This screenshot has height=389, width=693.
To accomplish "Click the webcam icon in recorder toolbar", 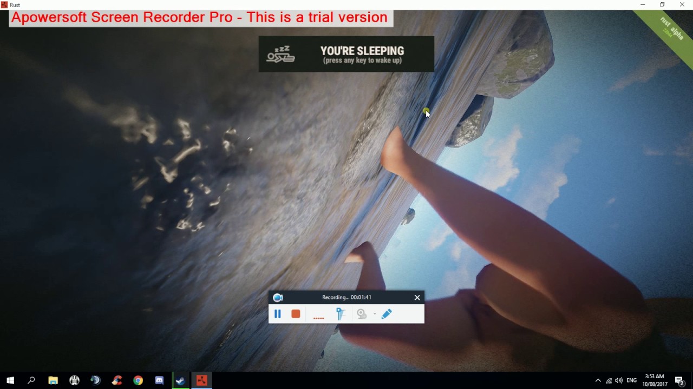I will pyautogui.click(x=362, y=314).
